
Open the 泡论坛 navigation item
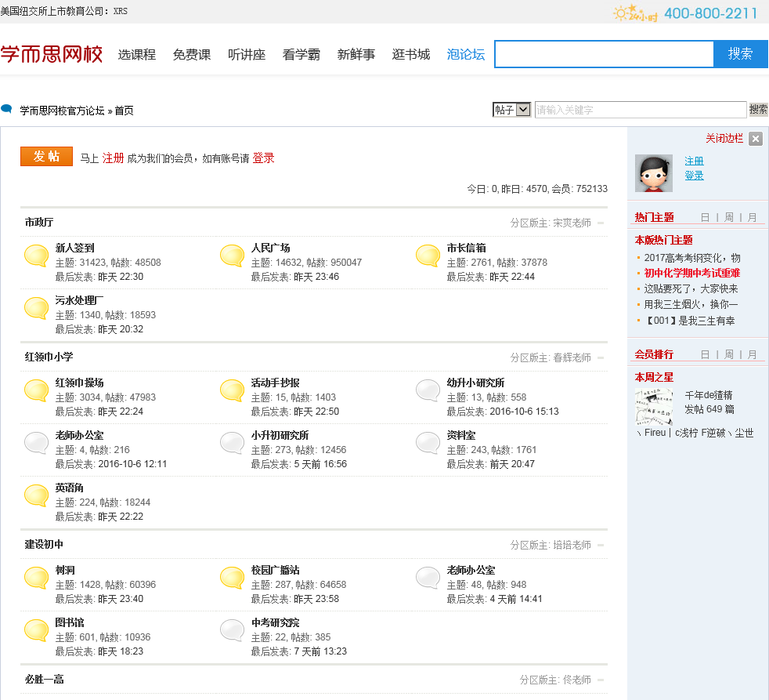pyautogui.click(x=466, y=55)
